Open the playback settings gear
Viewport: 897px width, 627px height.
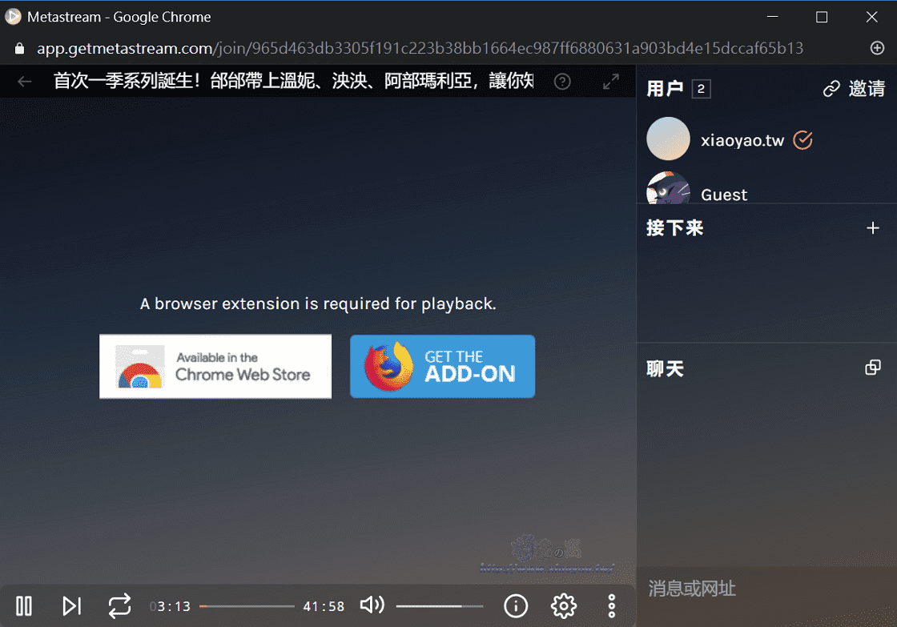pyautogui.click(x=563, y=606)
